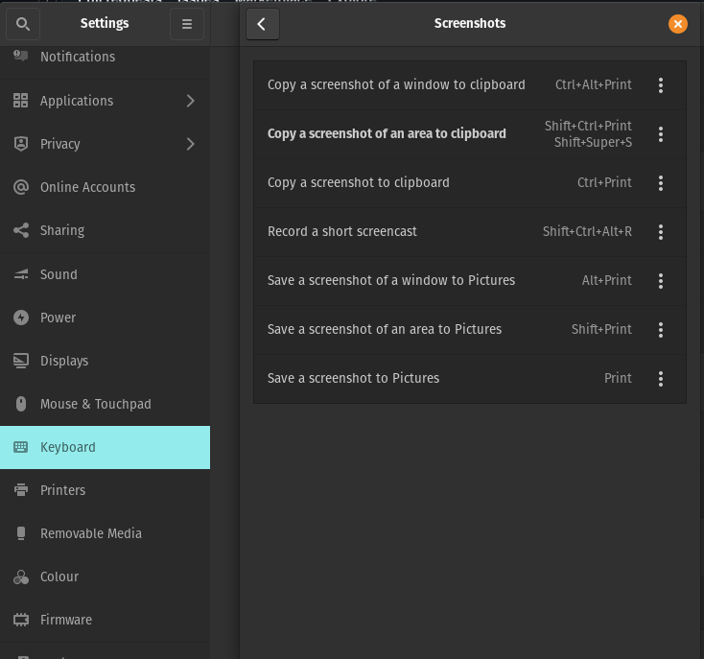The height and width of the screenshot is (659, 704).
Task: Click the Notifications bell icon in the sidebar
Action: [21, 56]
